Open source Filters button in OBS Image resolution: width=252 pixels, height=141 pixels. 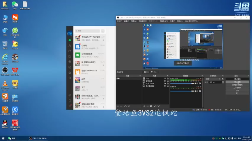click(154, 72)
